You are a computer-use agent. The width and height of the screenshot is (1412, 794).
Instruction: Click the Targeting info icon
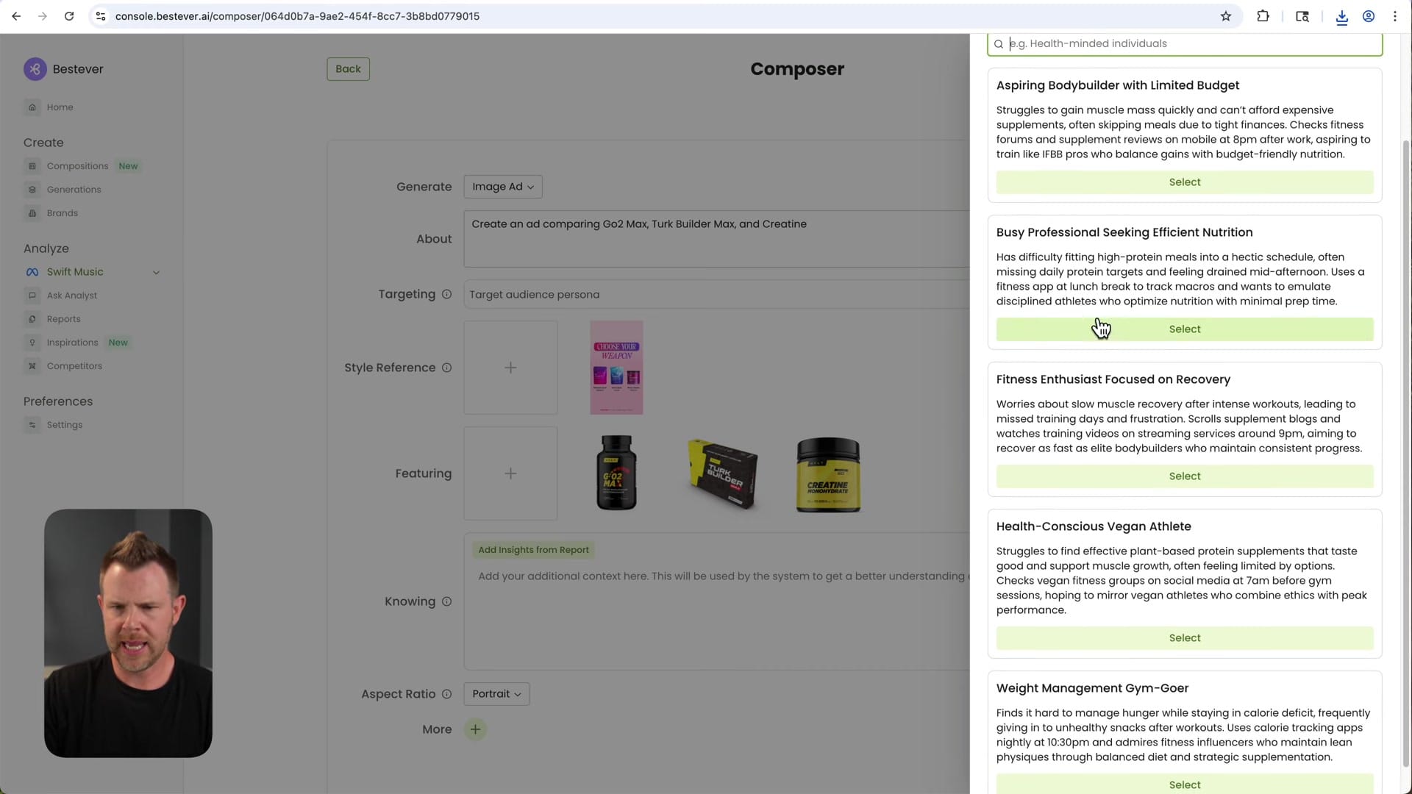click(x=446, y=294)
